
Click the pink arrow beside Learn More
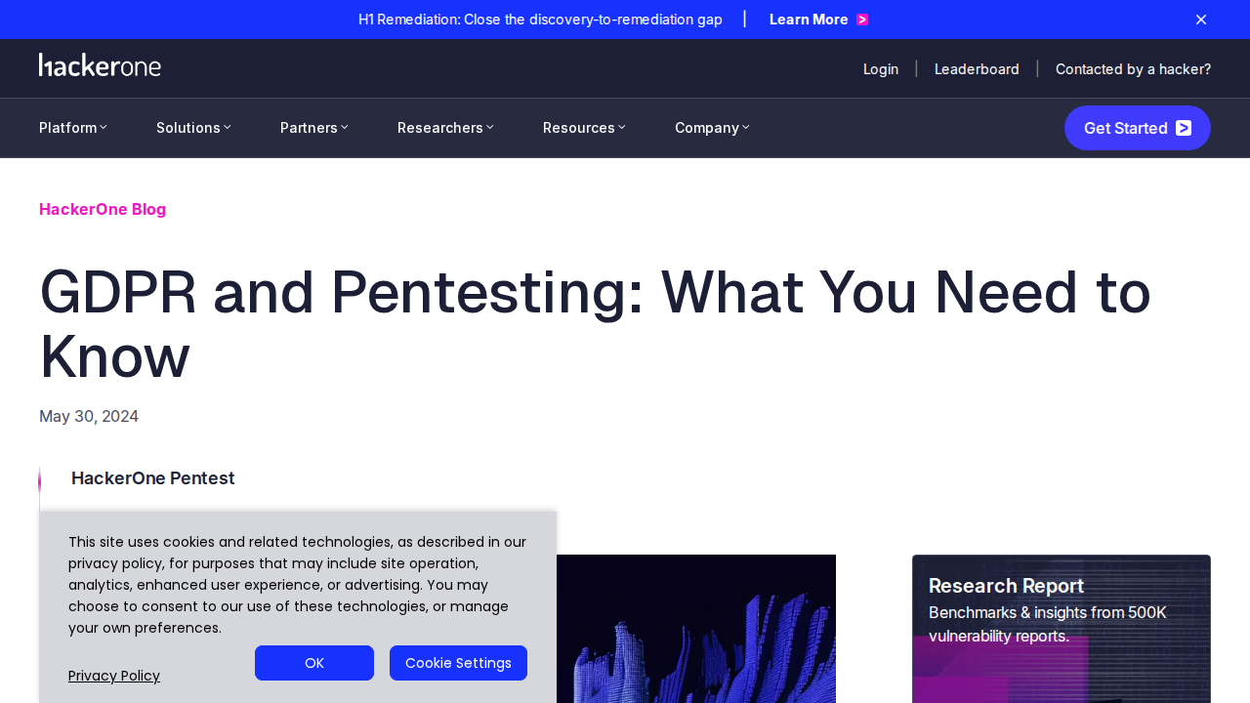pyautogui.click(x=862, y=20)
